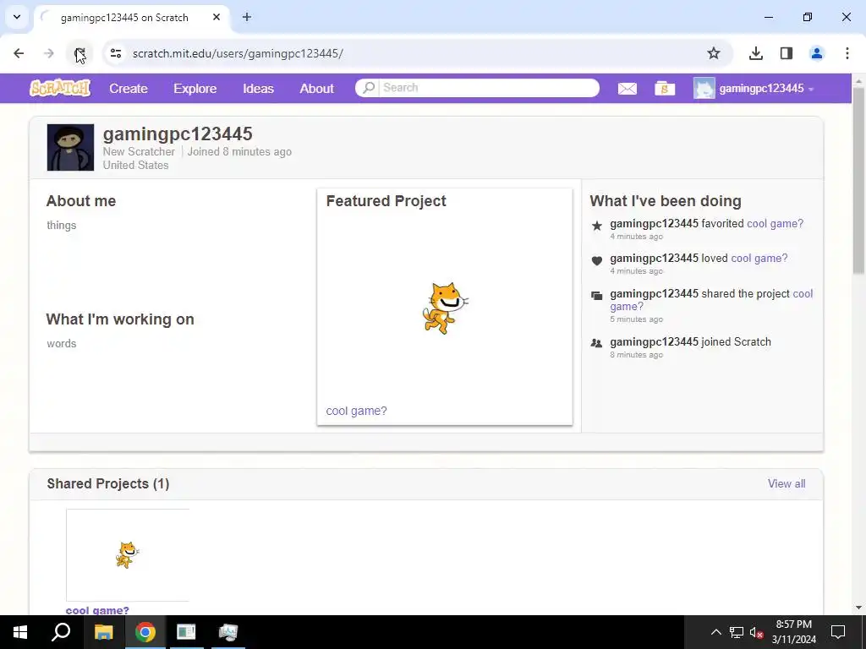Viewport: 866px width, 649px height.
Task: Open Chrome three-dot menu
Action: tap(847, 53)
